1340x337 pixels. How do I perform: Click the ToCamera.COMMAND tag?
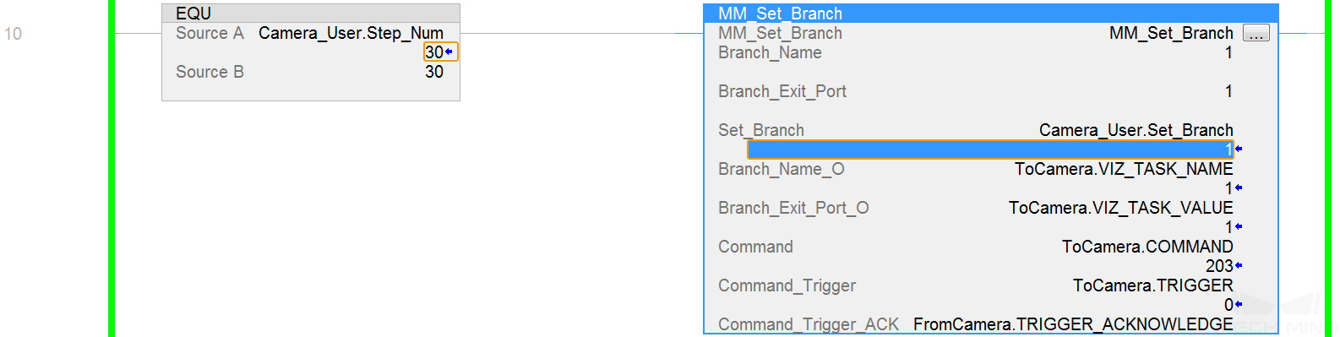(1147, 247)
